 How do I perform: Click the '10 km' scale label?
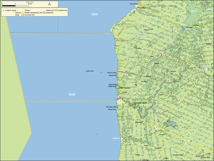tap(30, 4)
